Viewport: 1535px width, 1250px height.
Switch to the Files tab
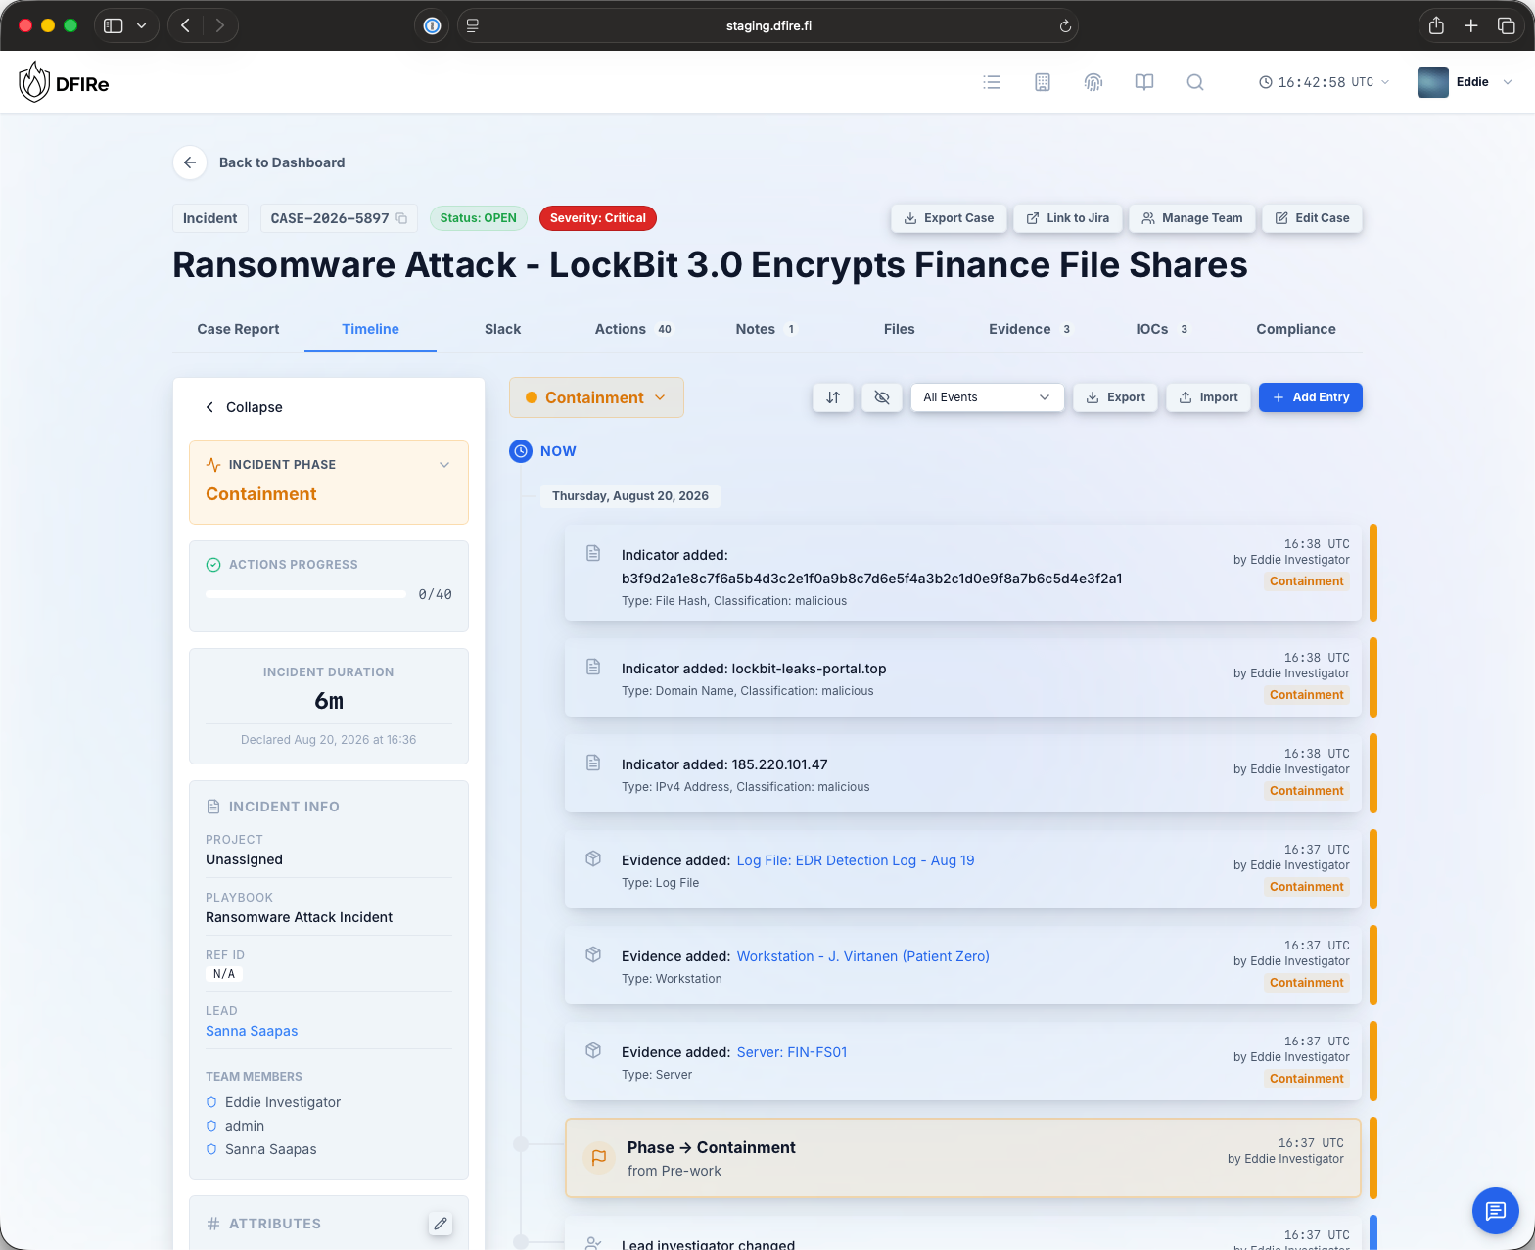899,329
